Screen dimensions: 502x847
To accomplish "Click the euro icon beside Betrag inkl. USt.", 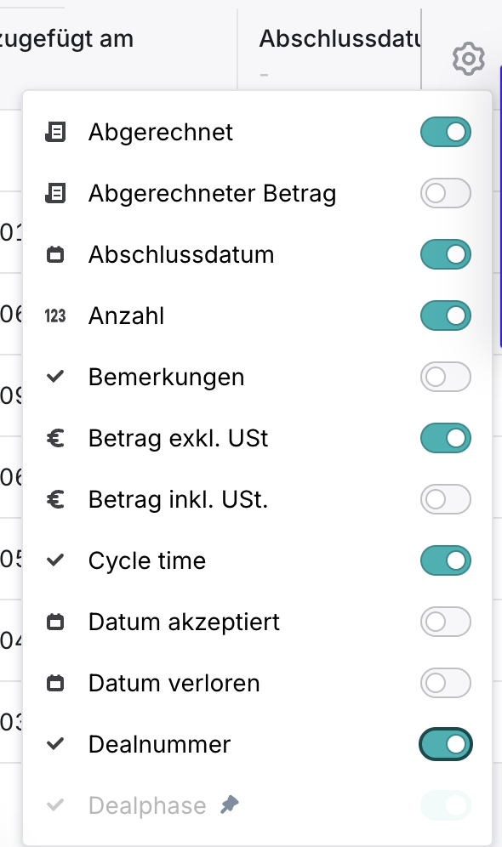I will [x=55, y=499].
